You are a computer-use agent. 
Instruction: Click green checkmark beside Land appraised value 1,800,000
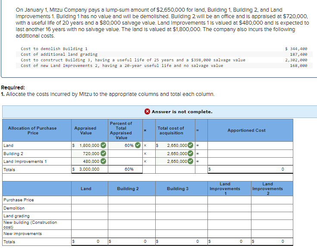104,145
